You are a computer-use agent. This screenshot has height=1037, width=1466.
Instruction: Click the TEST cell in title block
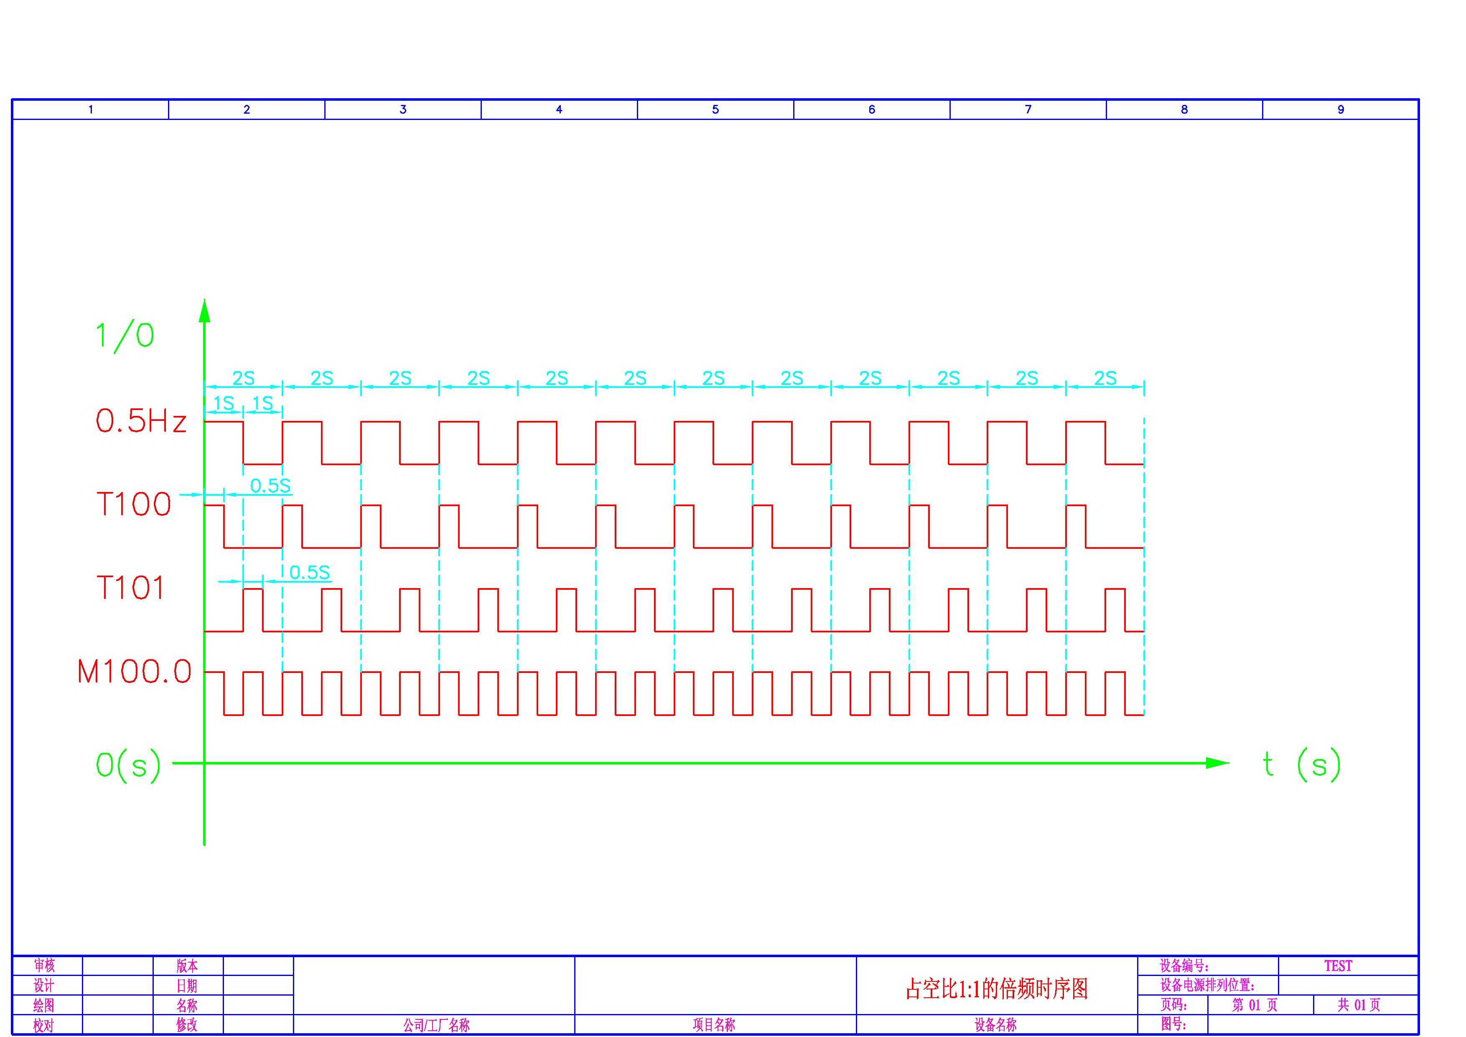1338,966
